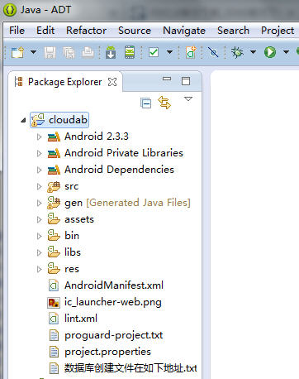Open the Debug dropdown arrow

pyautogui.click(x=253, y=52)
